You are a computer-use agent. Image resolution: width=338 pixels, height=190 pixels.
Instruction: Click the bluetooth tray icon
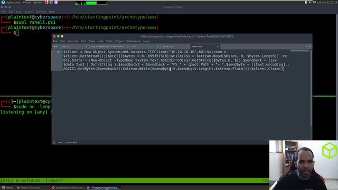pyautogui.click(x=306, y=2)
